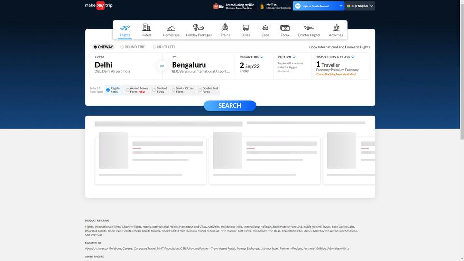Expand the Login or Create Account dropdown
The height and width of the screenshot is (261, 464).
point(341,6)
